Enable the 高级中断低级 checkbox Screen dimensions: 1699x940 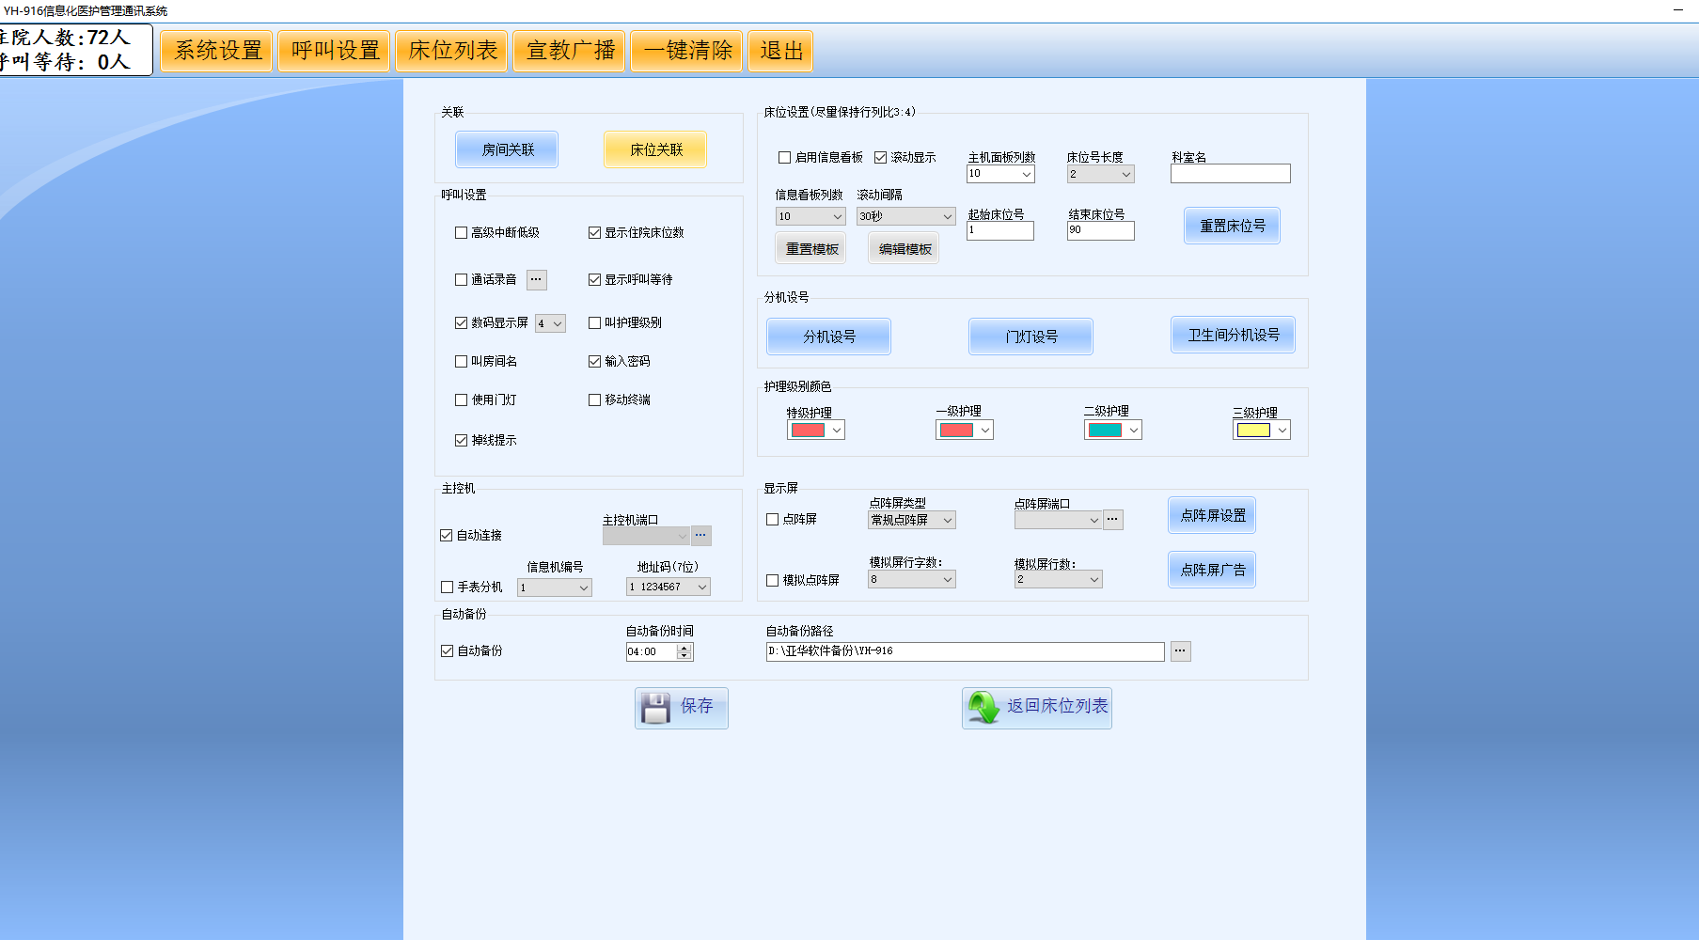coord(462,233)
